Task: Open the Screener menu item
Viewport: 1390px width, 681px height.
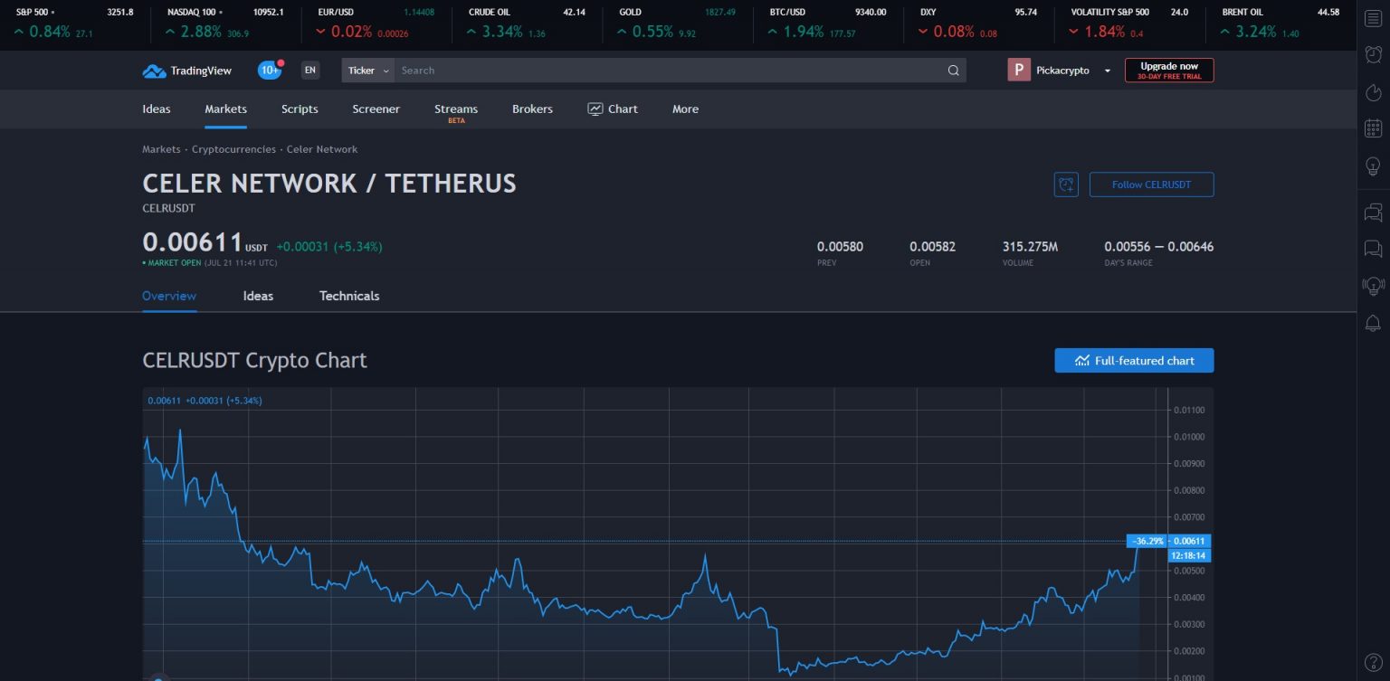Action: click(376, 109)
